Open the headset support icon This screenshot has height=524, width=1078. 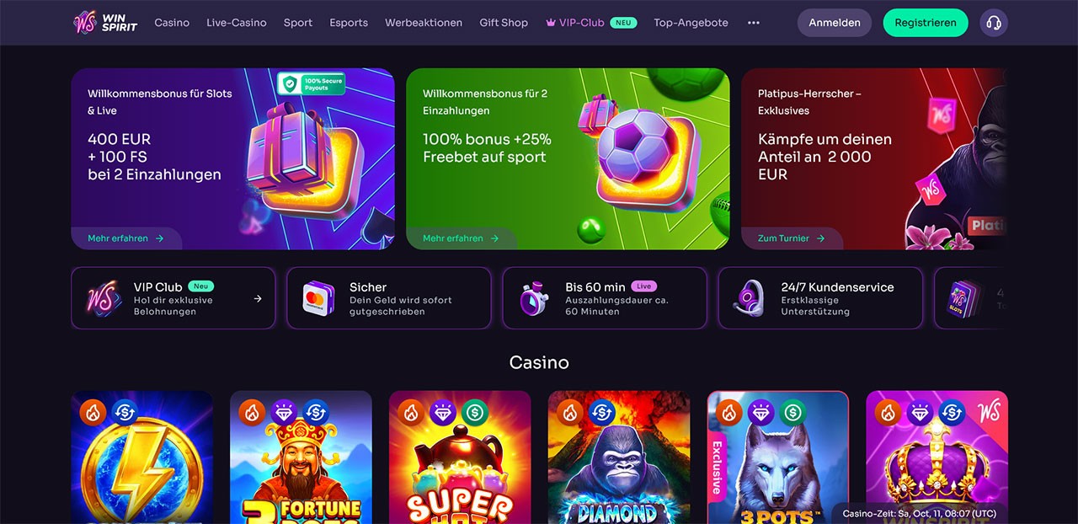(994, 23)
